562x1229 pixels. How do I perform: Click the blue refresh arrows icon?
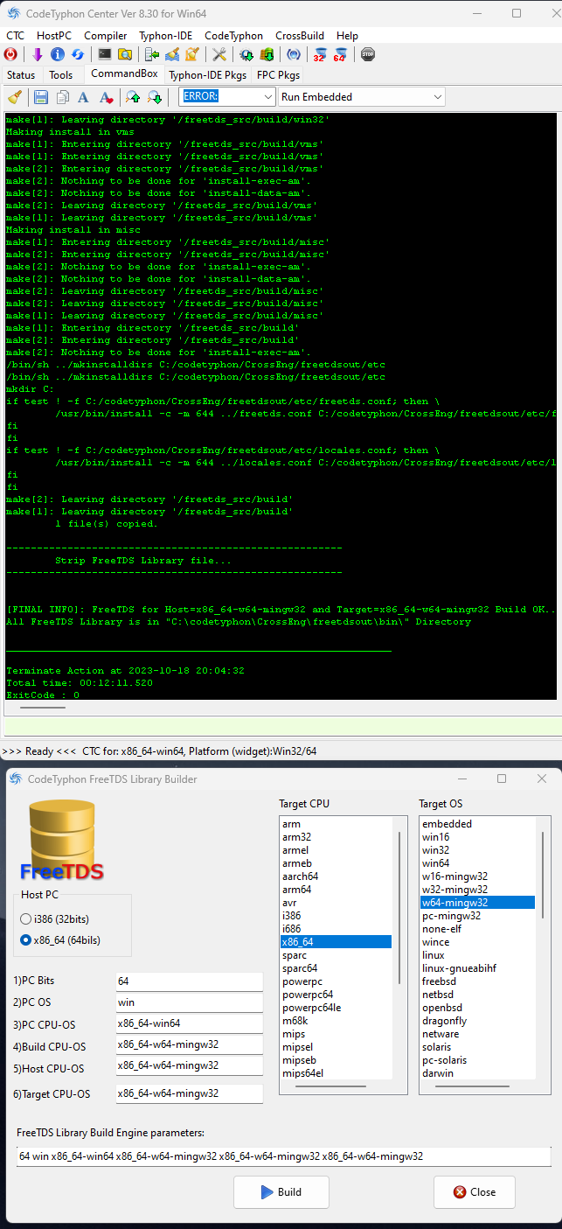point(78,54)
